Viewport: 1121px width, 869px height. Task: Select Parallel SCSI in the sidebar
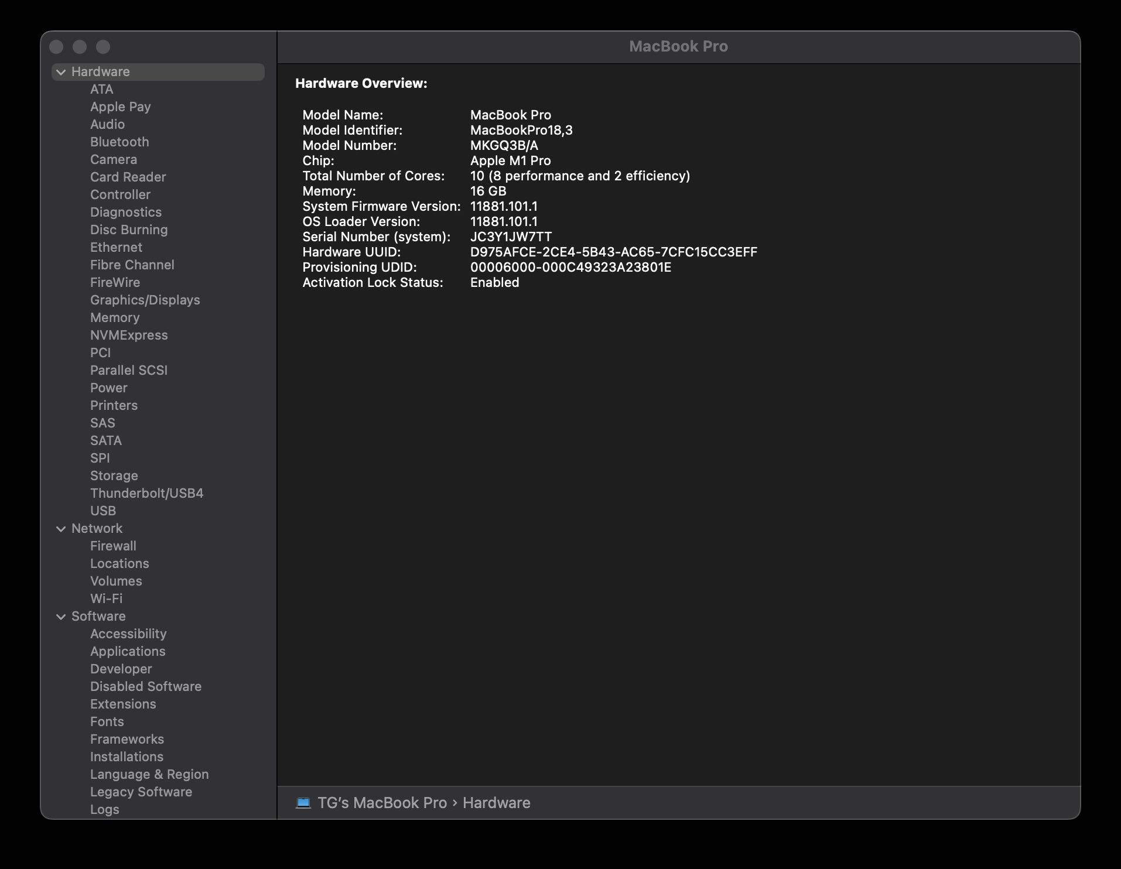(129, 371)
